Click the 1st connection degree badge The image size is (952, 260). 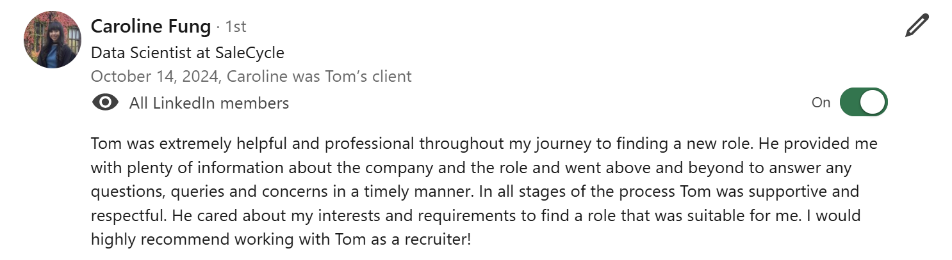pos(236,27)
